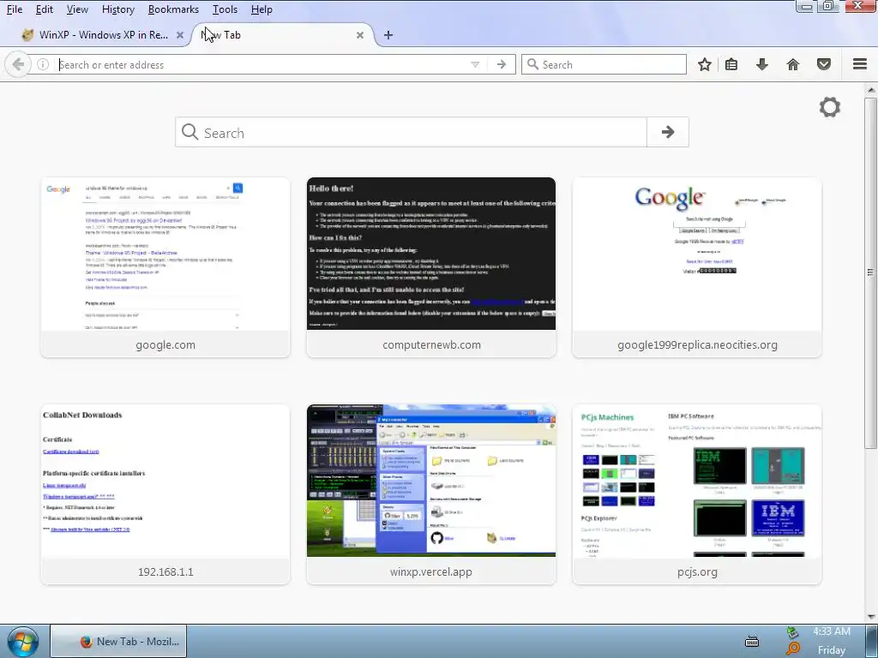Image resolution: width=878 pixels, height=658 pixels.
Task: Open site identity info icon
Action: pos(43,64)
